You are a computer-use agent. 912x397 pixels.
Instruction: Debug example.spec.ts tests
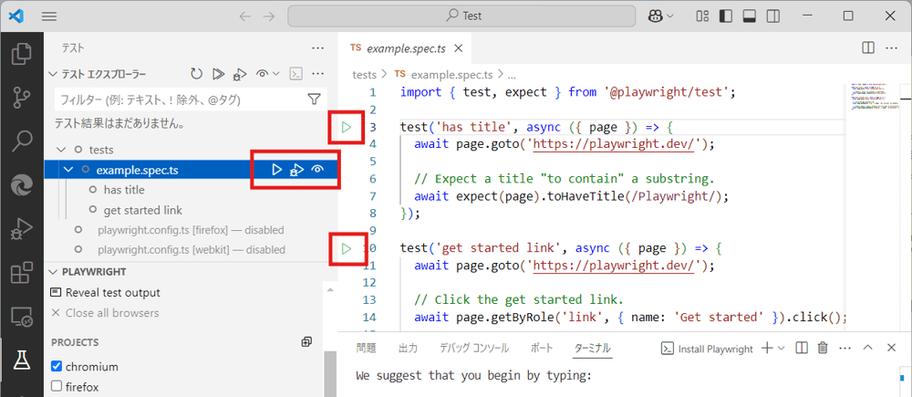[x=297, y=170]
